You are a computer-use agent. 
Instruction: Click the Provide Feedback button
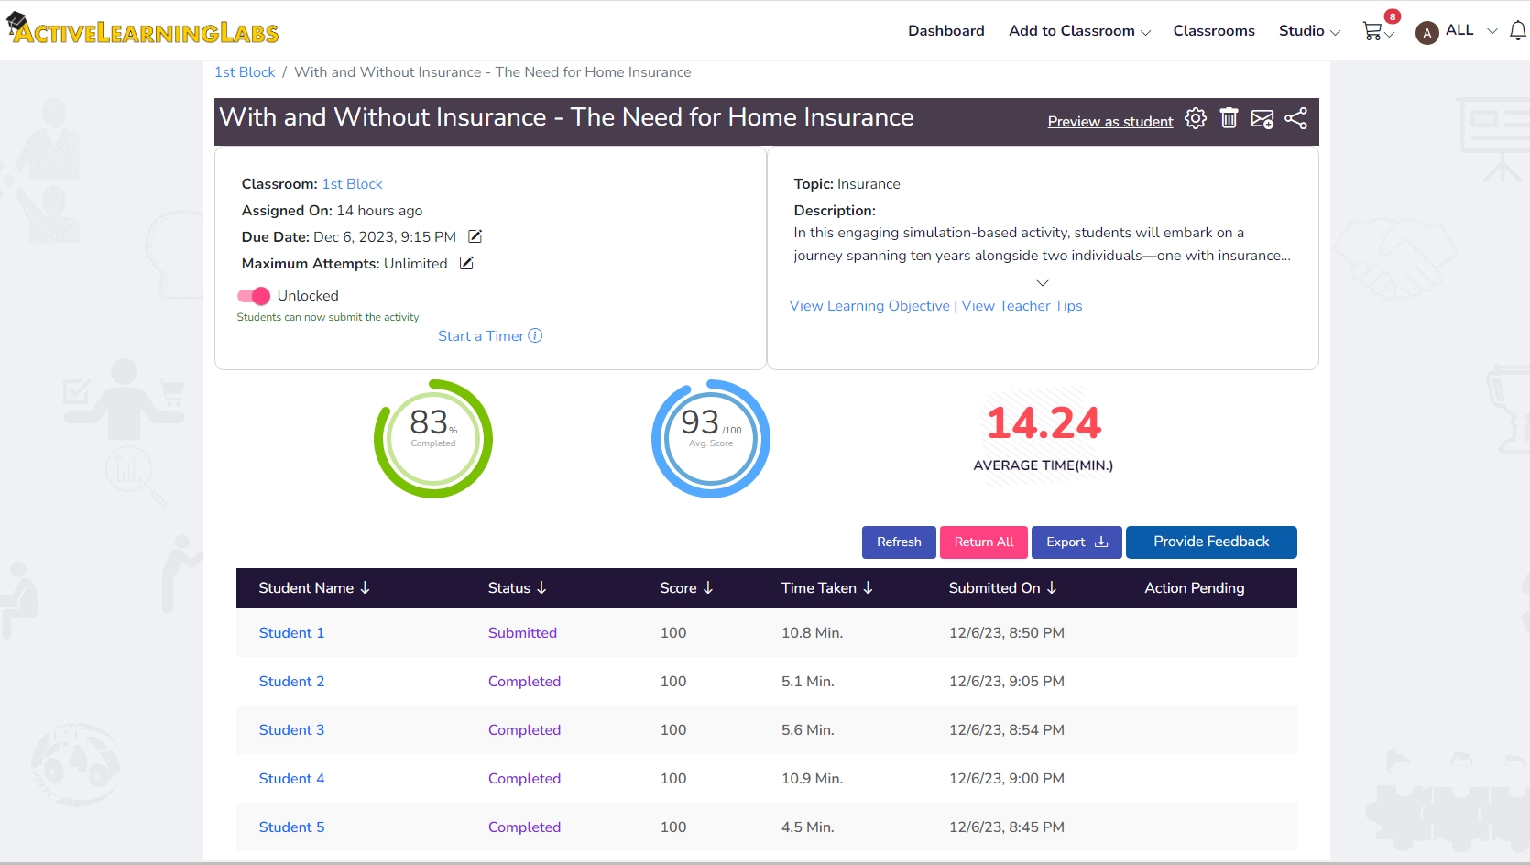coord(1211,542)
